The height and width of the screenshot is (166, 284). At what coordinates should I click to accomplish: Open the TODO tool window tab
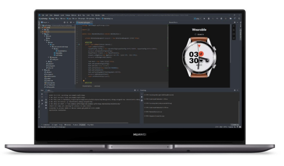(x=91, y=125)
